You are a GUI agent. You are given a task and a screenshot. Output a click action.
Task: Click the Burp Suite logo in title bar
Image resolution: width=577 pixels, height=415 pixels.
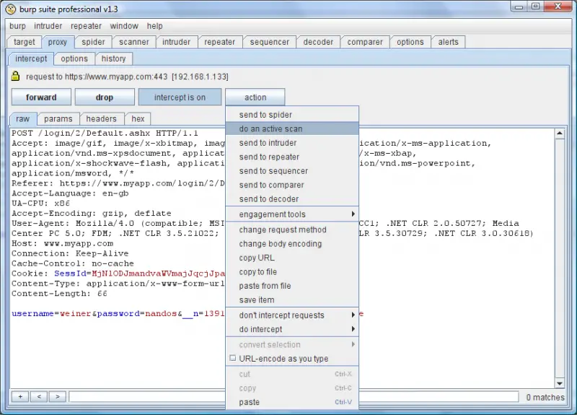click(x=11, y=9)
